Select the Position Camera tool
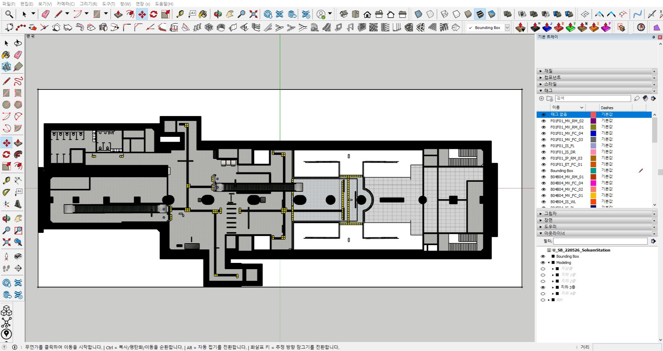Viewport: 663px width, 351px height. pyautogui.click(x=6, y=256)
